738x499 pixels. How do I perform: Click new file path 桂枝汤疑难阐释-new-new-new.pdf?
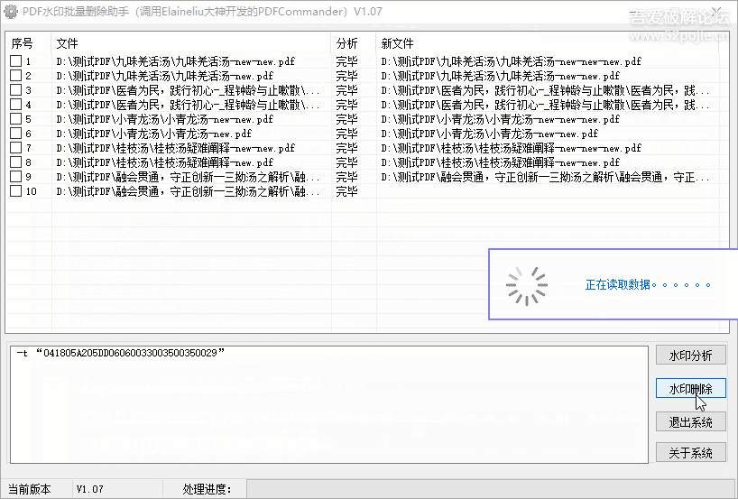coord(512,148)
